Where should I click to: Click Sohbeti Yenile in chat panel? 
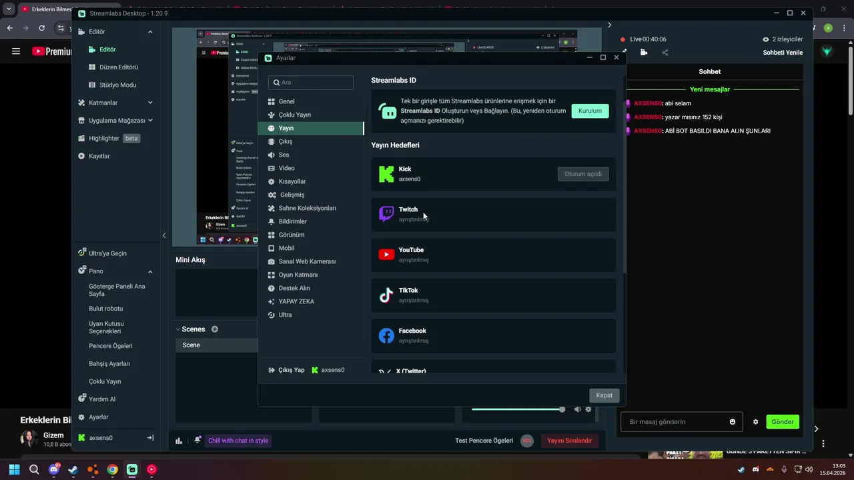tap(783, 53)
